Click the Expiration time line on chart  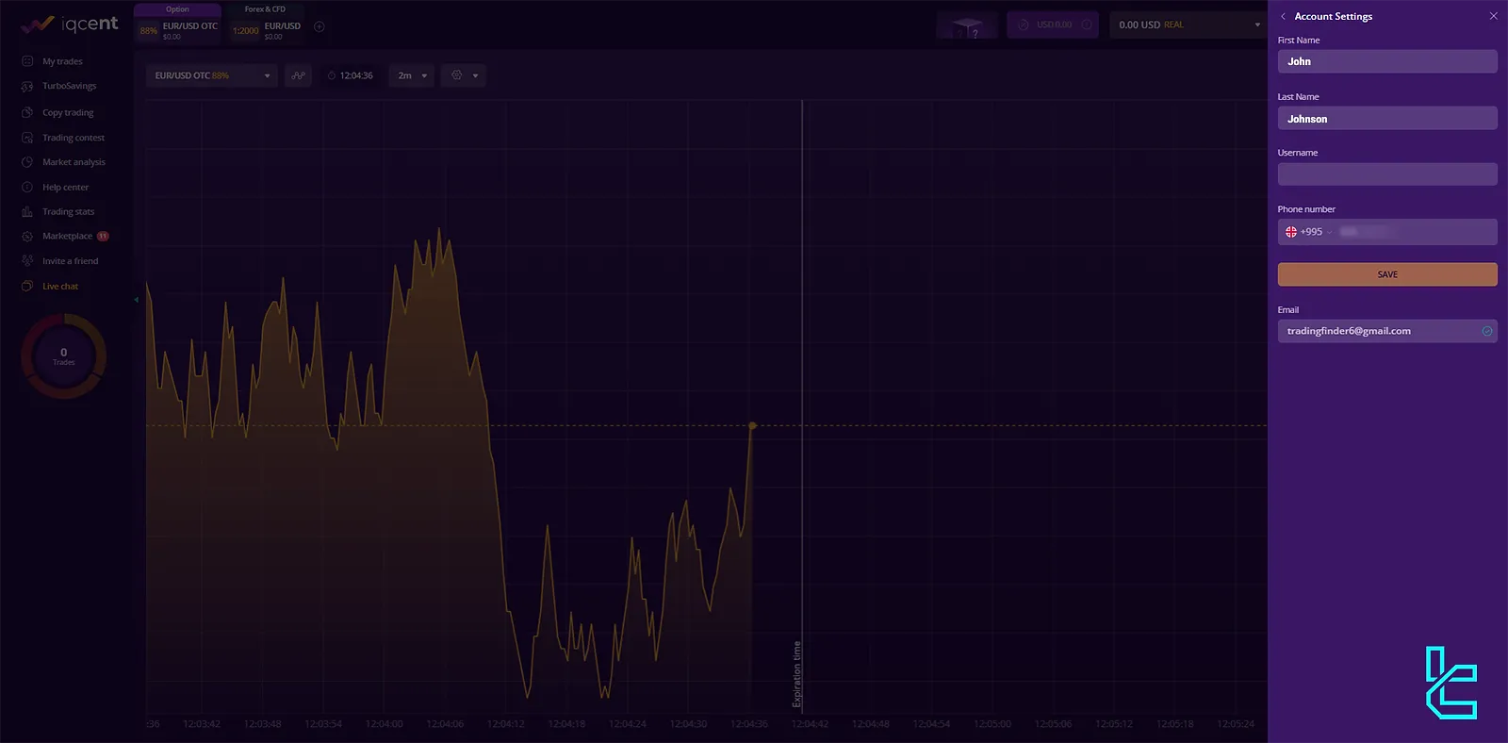802,405
